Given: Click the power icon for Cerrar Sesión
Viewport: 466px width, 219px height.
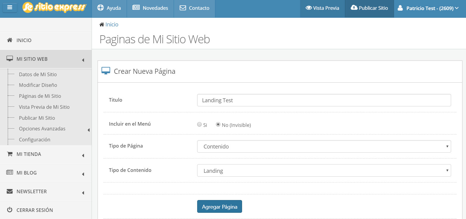Looking at the screenshot, I should click(10, 210).
